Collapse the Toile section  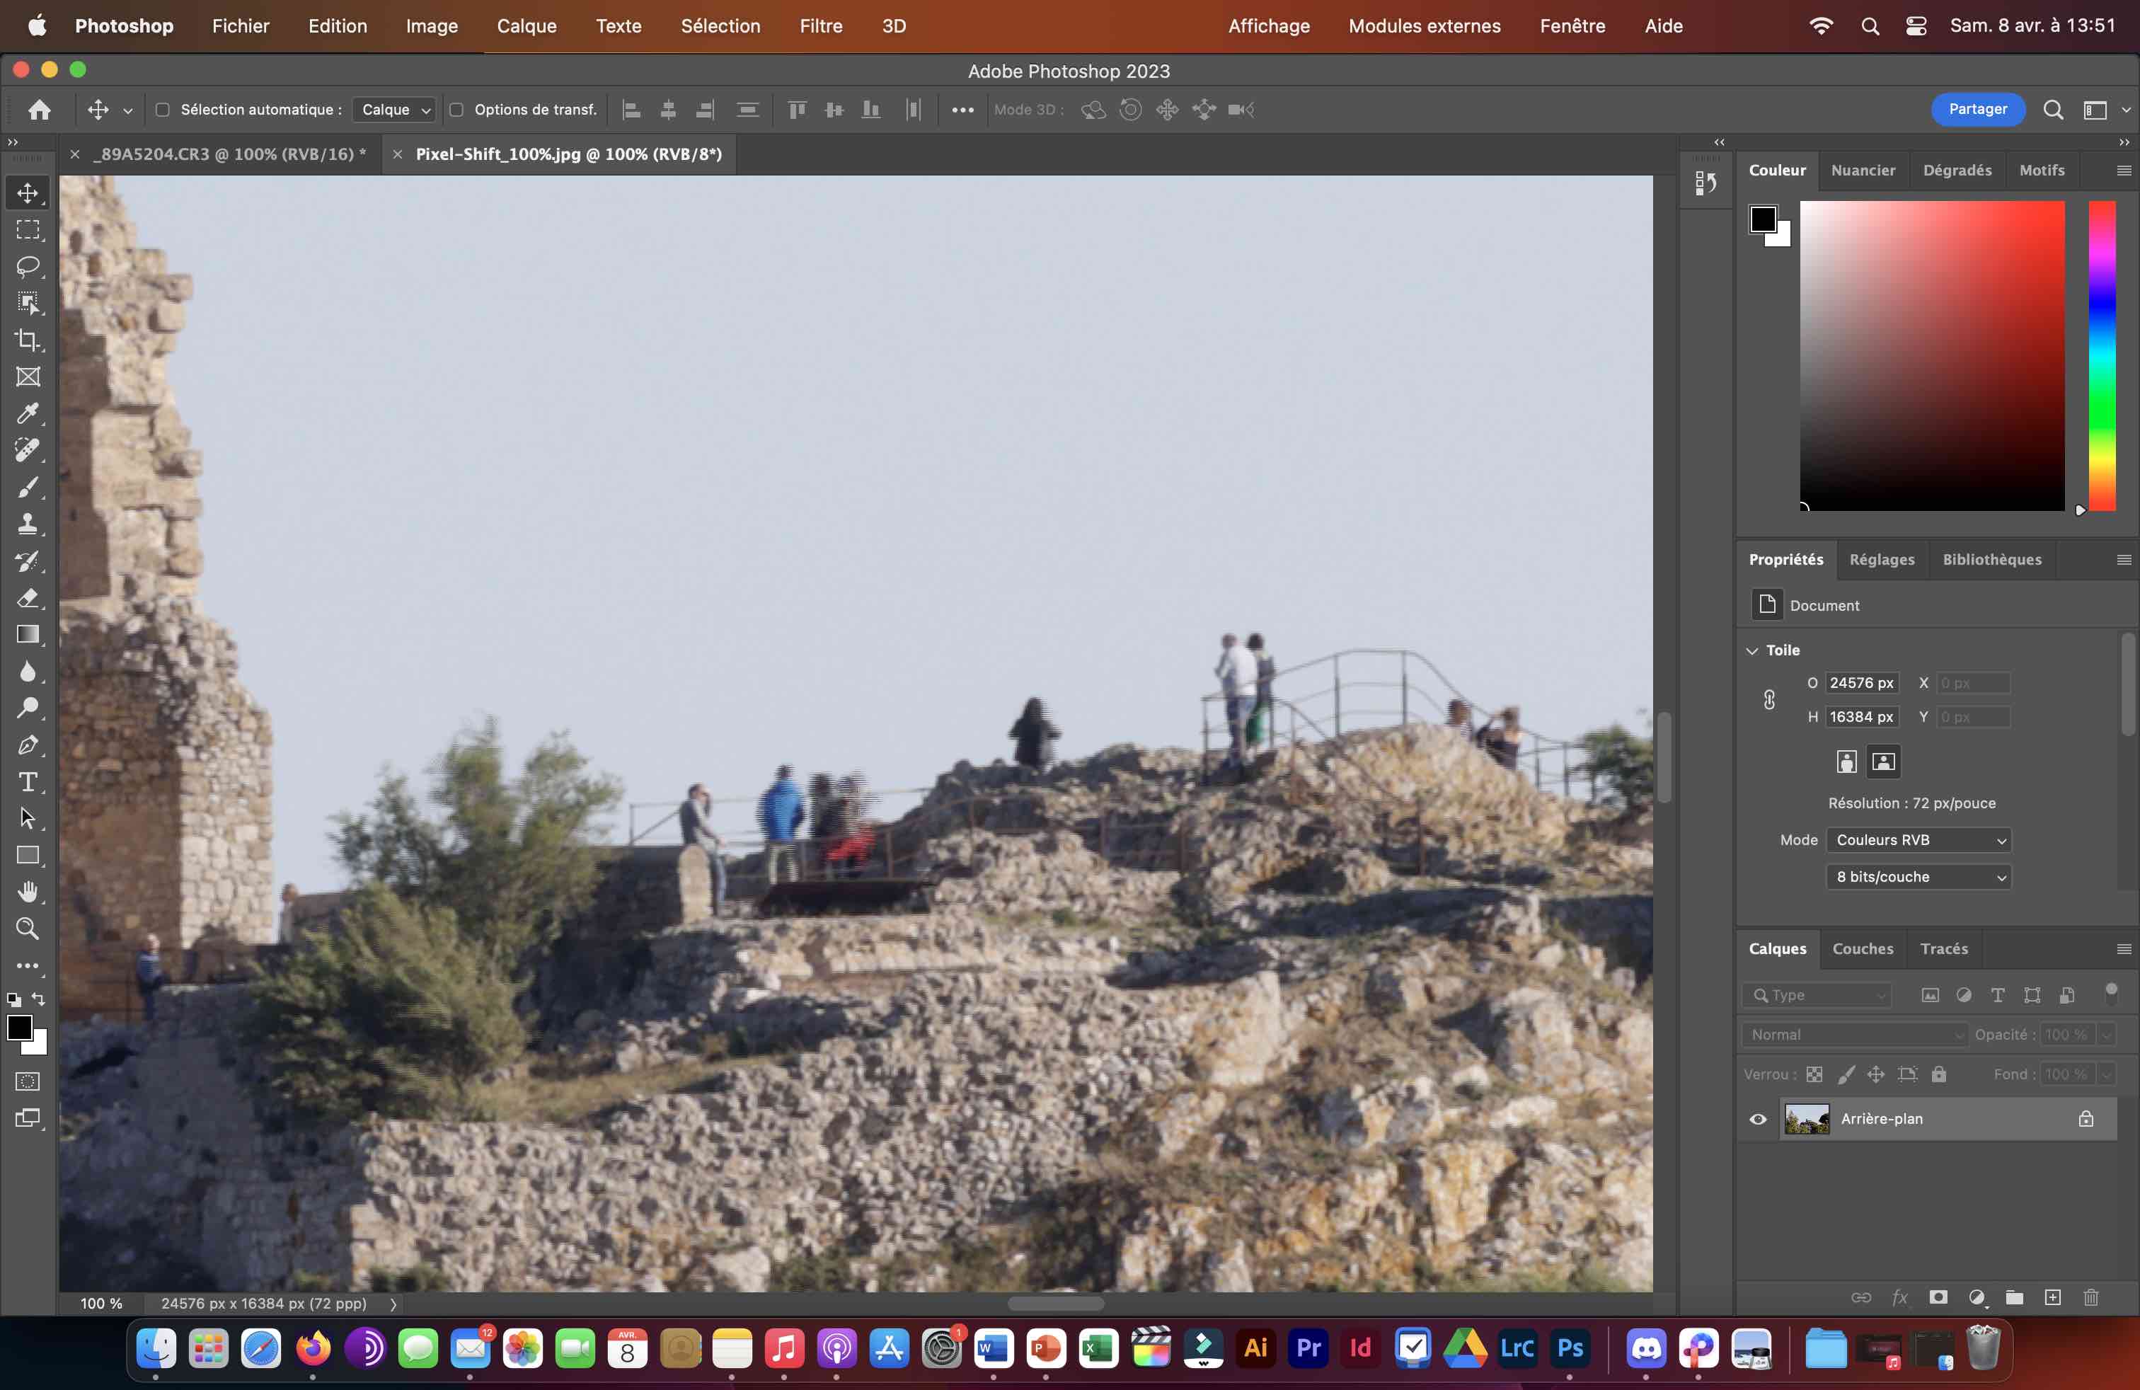(x=1752, y=650)
